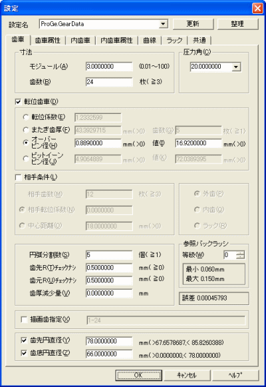Uncheck the 歯底円直径(Z) checkbox

(x=24, y=354)
